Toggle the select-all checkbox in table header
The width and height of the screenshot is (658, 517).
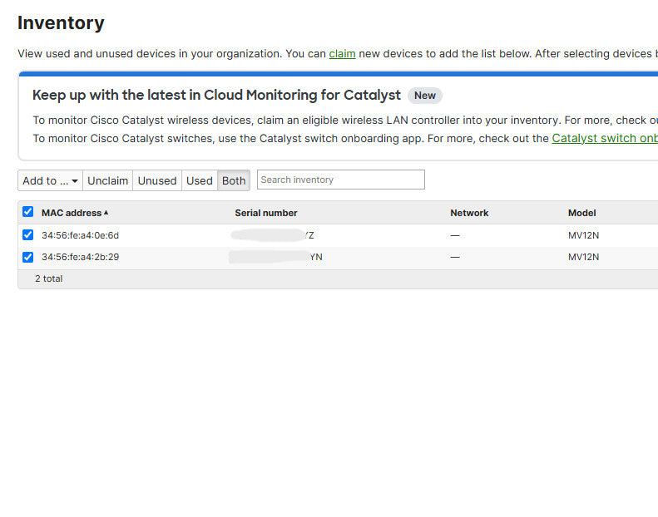[27, 212]
